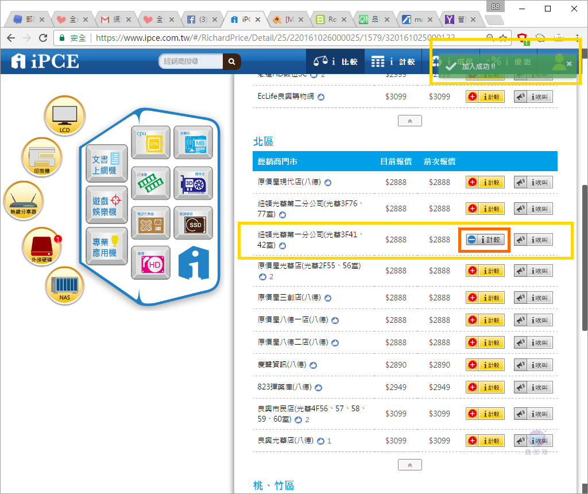Click i吆喝 for 紐頓光華第一分公司
Viewport: 588px width, 494px height.
[533, 240]
